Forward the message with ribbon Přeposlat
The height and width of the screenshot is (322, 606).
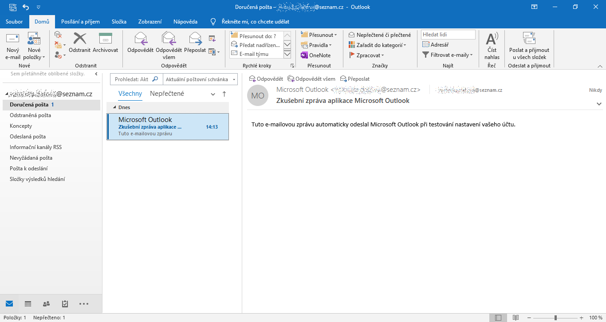tap(195, 43)
